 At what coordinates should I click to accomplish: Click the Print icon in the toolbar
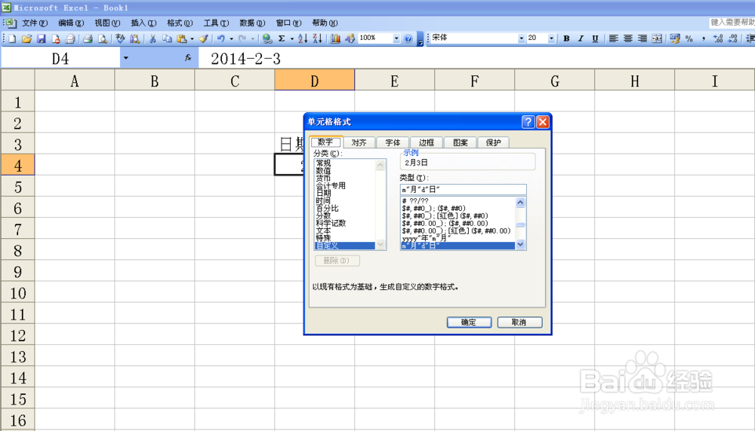pyautogui.click(x=88, y=39)
